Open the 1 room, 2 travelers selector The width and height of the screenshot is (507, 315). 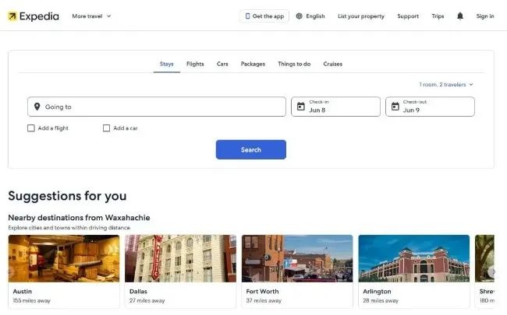coord(446,85)
